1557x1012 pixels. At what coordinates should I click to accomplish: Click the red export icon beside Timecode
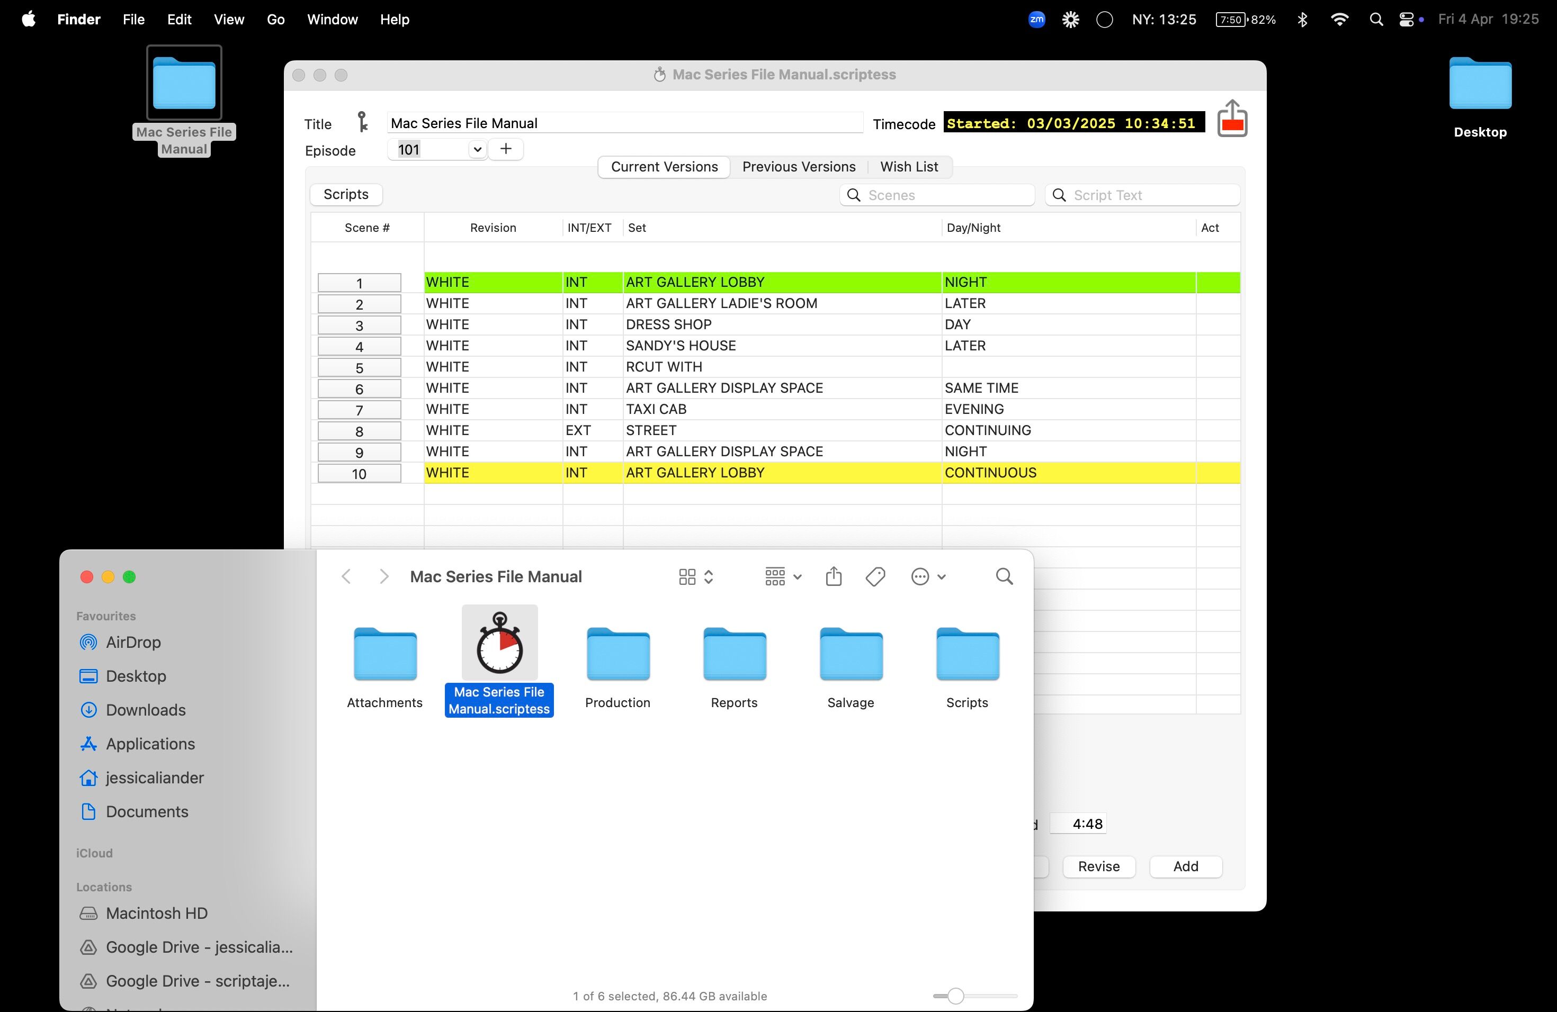pyautogui.click(x=1231, y=119)
